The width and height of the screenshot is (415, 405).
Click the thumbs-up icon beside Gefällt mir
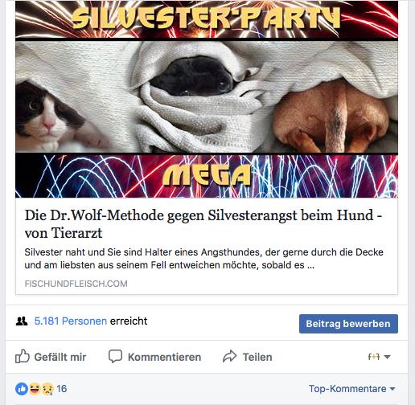(x=23, y=356)
